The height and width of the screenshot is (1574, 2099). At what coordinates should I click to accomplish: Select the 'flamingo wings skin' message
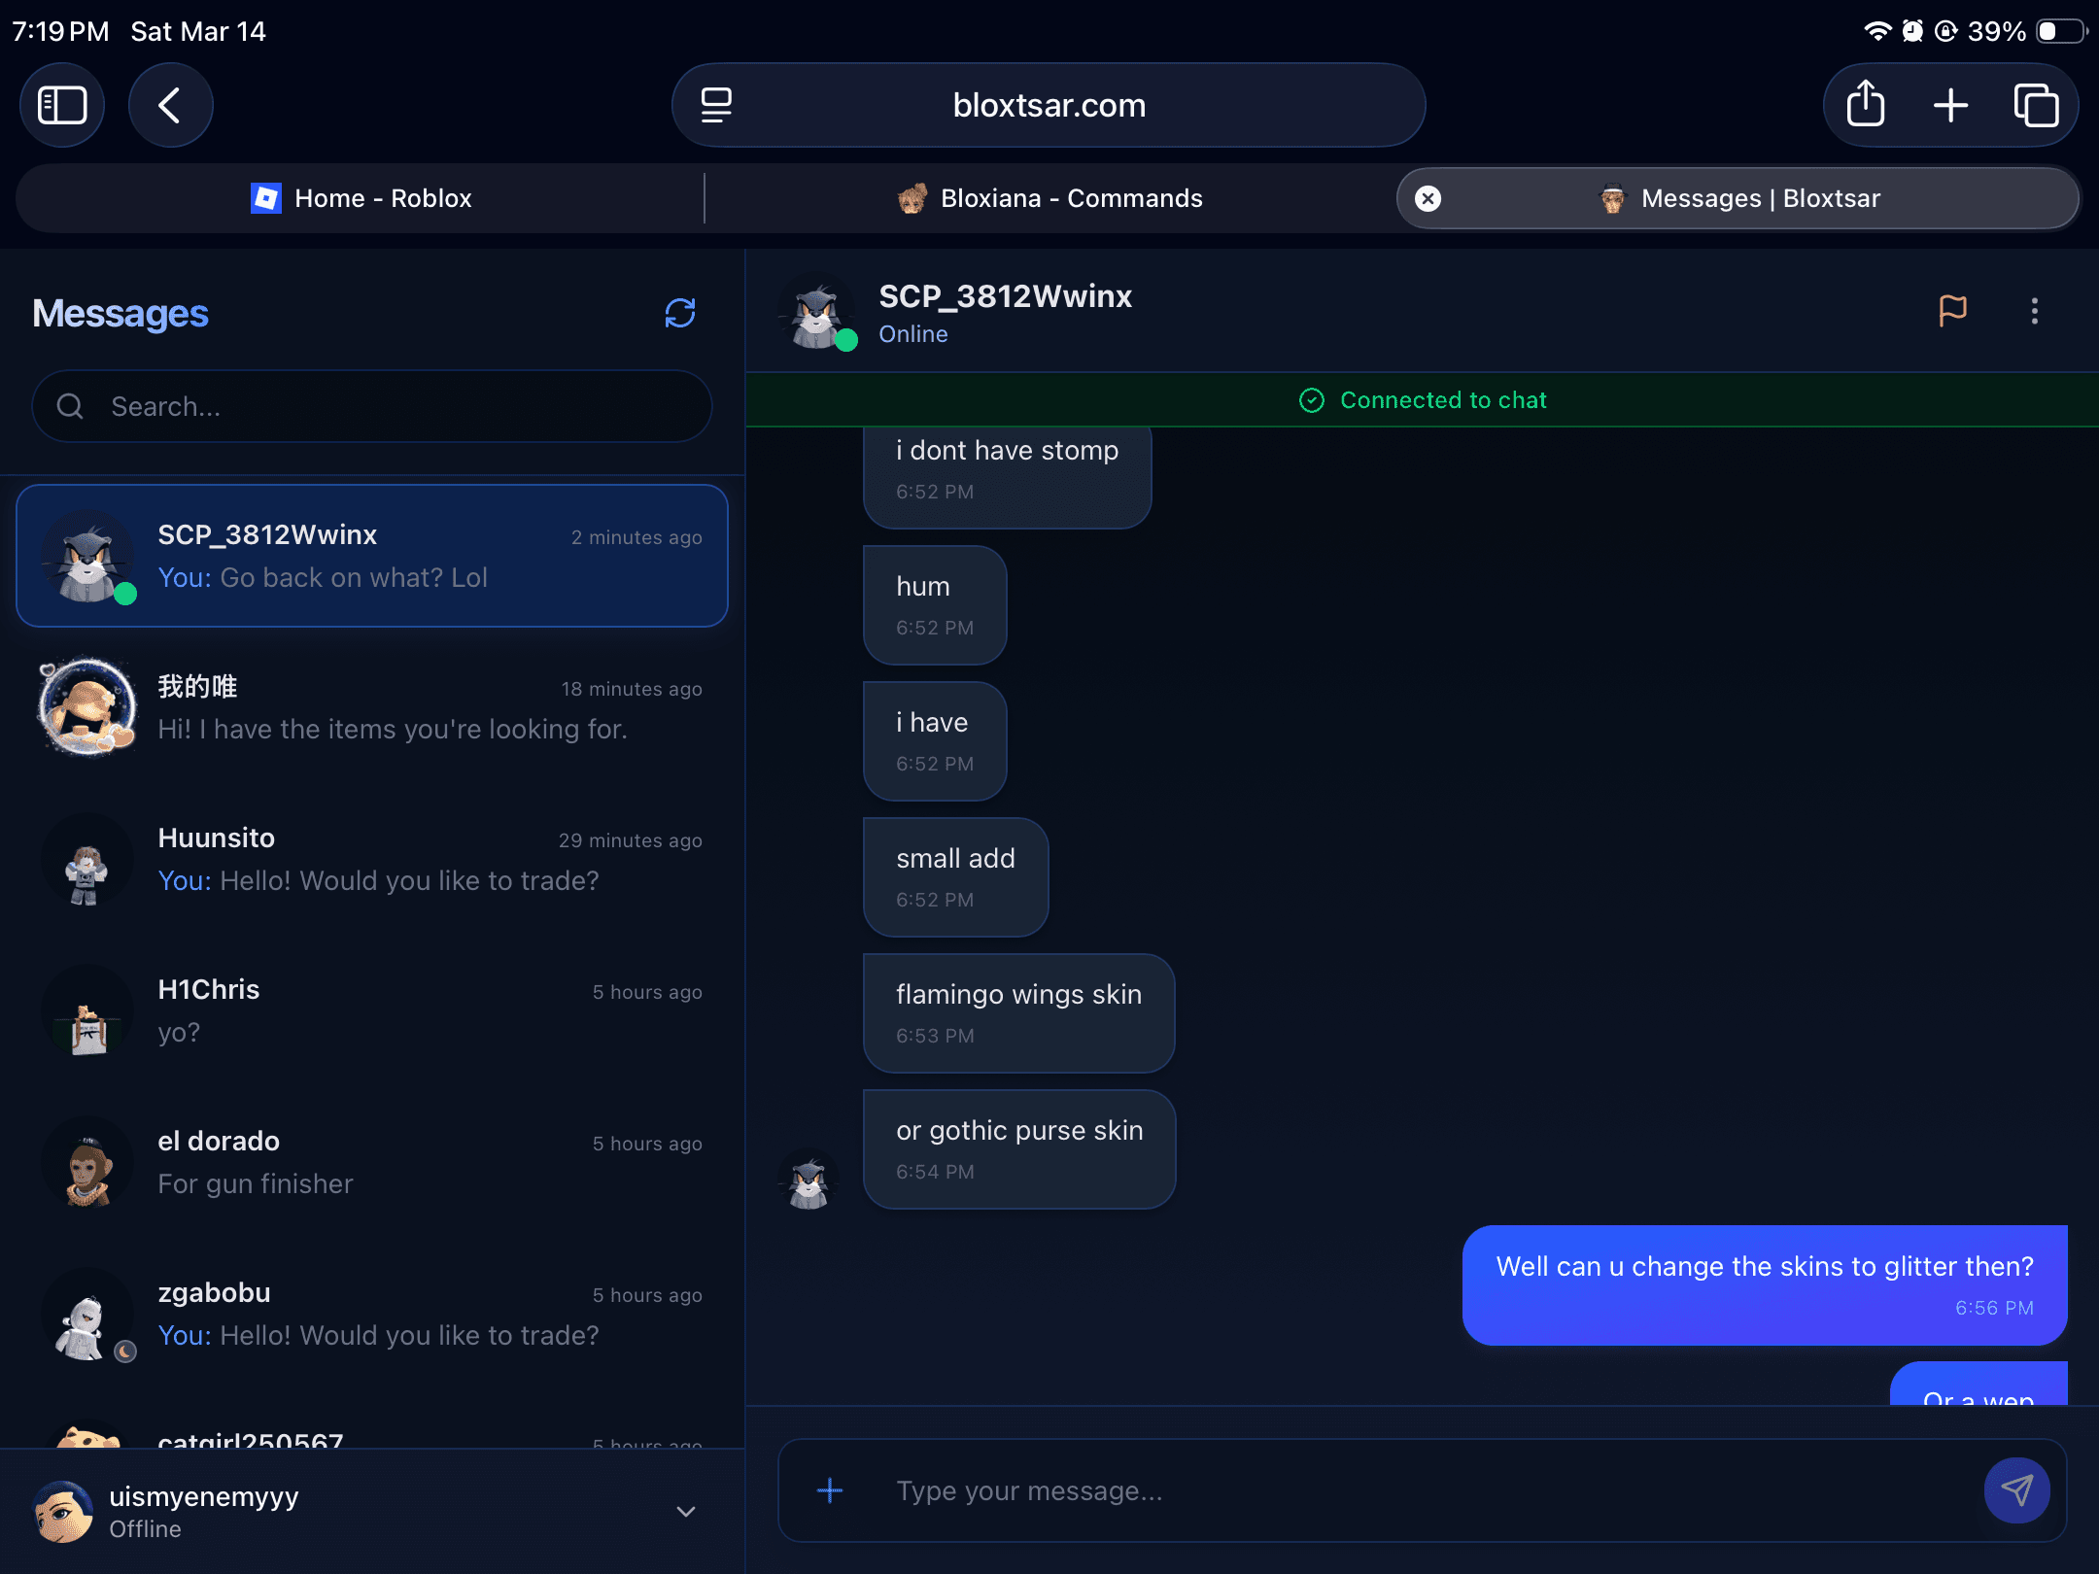(1018, 1013)
